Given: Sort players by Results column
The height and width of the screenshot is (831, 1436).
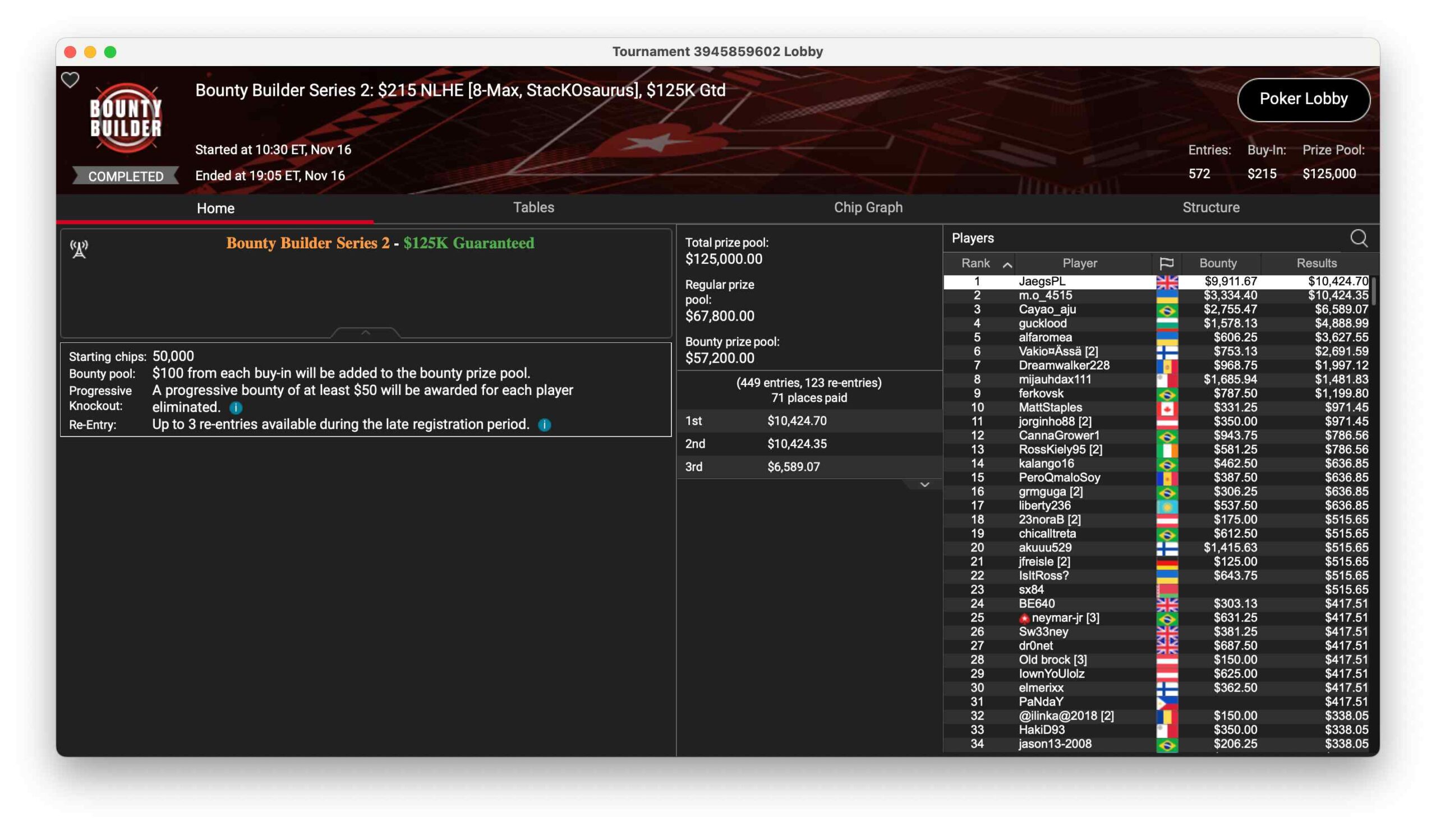Looking at the screenshot, I should 1316,263.
